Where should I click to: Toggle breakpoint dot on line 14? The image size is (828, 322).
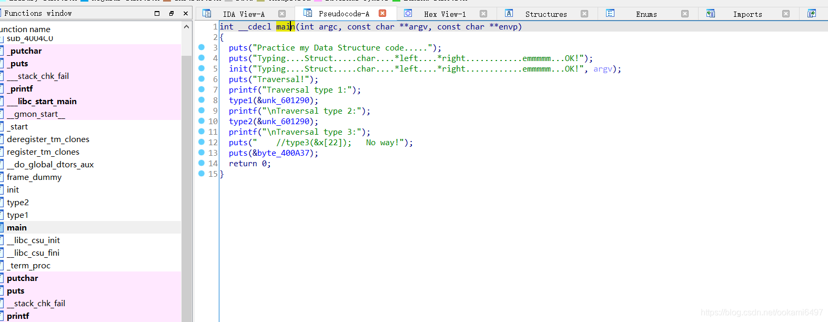(x=201, y=163)
